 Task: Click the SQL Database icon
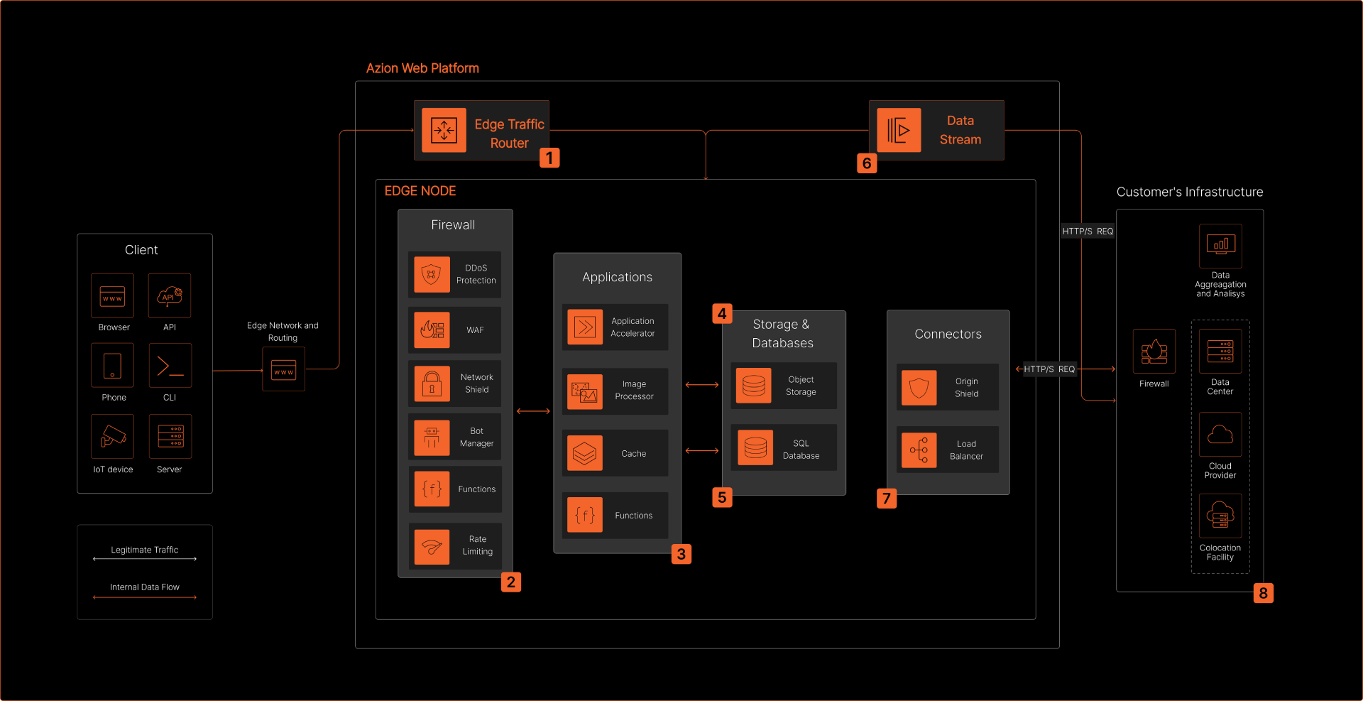755,447
